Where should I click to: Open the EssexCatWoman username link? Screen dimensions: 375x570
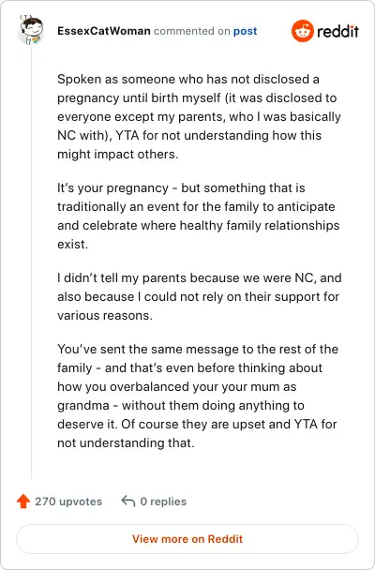pyautogui.click(x=104, y=31)
